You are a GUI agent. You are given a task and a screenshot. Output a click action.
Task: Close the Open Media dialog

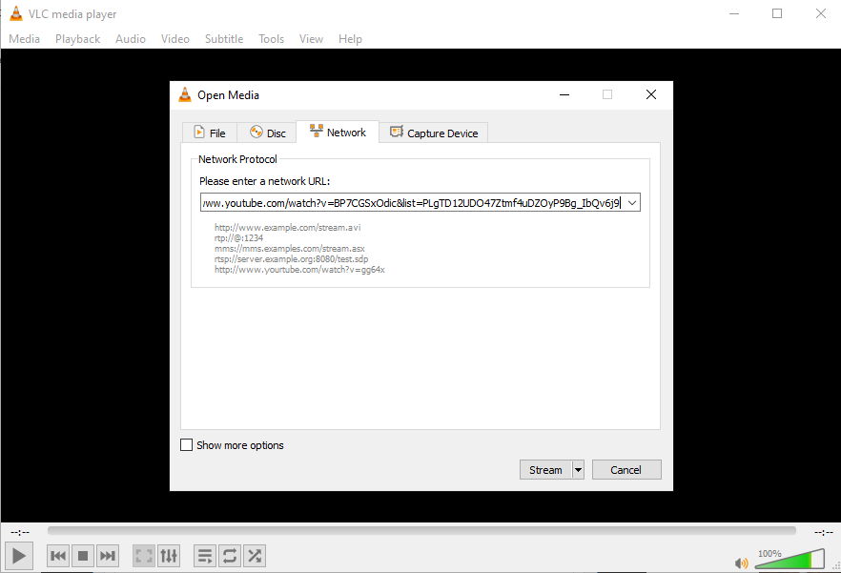[651, 94]
